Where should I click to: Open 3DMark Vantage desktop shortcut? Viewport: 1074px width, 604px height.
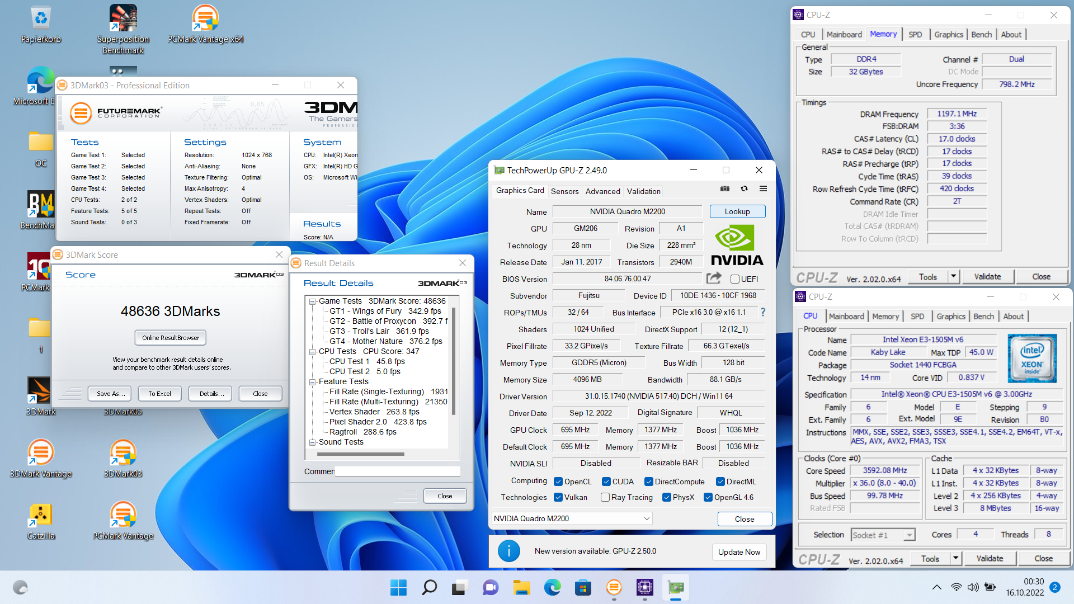coord(41,459)
